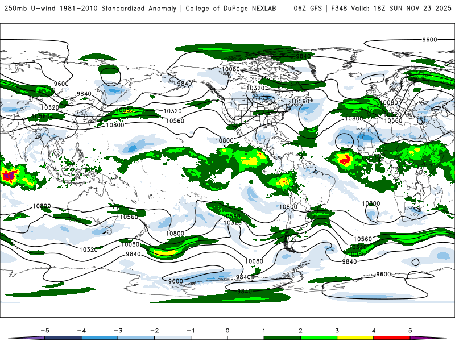Click the '250mb U-wind 1981-2010 Standardized Anomaly' title

(90, 8)
